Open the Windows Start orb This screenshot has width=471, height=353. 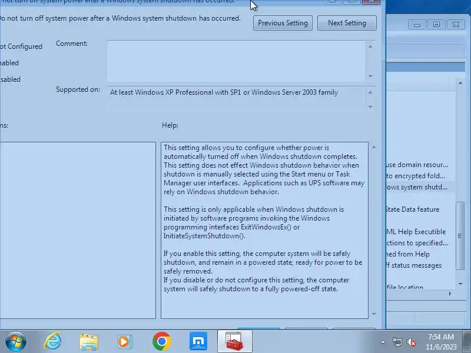point(15,342)
